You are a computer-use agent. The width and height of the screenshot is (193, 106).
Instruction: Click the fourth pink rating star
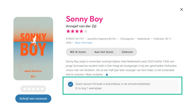click(x=81, y=31)
